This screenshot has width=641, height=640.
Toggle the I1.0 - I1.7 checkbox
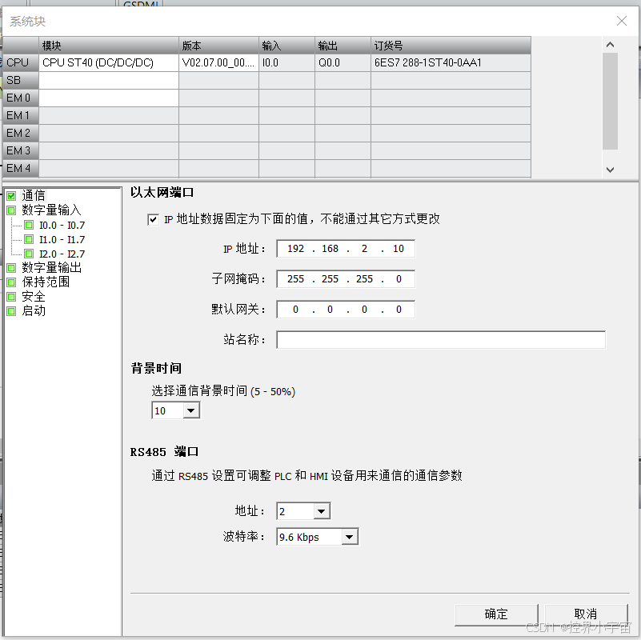[x=29, y=239]
